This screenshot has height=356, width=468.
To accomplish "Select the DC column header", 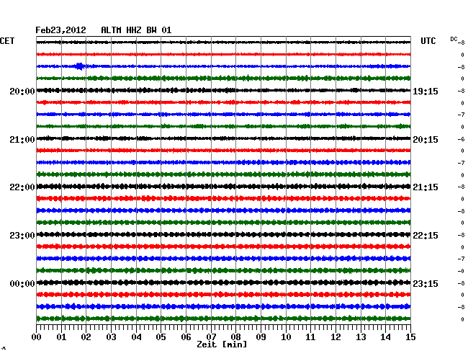I will [x=454, y=39].
